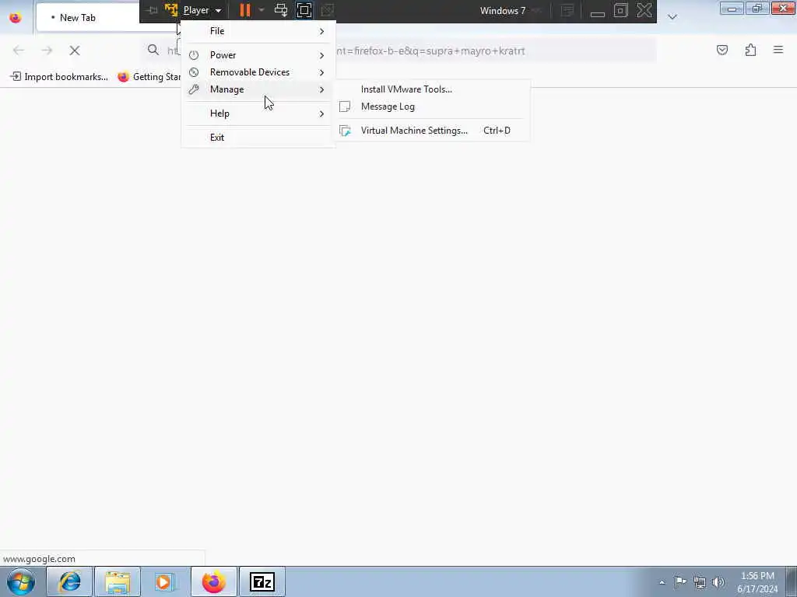Click Import bookmarks in bookmarks toolbar
Screen dimensions: 797x597
click(59, 77)
